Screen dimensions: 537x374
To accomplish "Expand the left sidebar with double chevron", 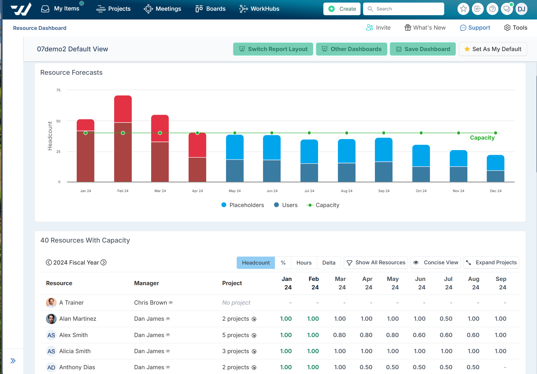I will (x=13, y=361).
